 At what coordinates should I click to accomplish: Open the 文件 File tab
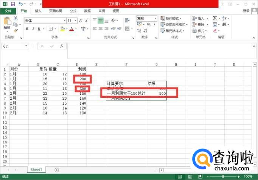click(8, 11)
